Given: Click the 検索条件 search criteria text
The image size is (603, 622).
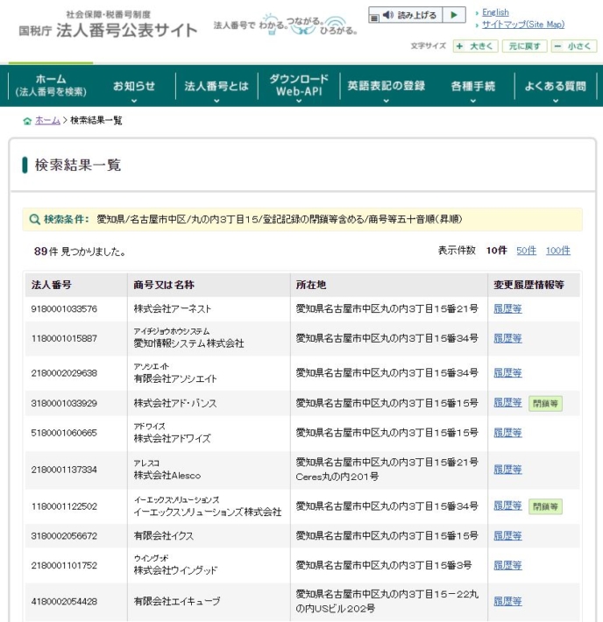Looking at the screenshot, I should point(279,219).
